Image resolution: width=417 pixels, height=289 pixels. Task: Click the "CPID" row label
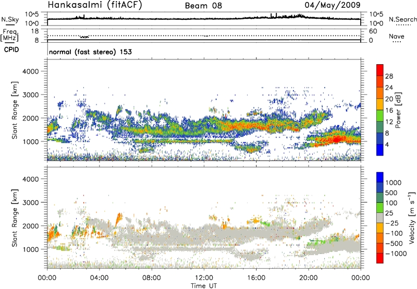(x=11, y=50)
